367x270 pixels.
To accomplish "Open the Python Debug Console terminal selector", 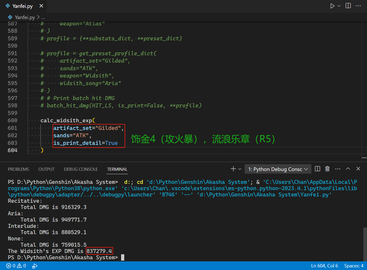I will (x=278, y=169).
